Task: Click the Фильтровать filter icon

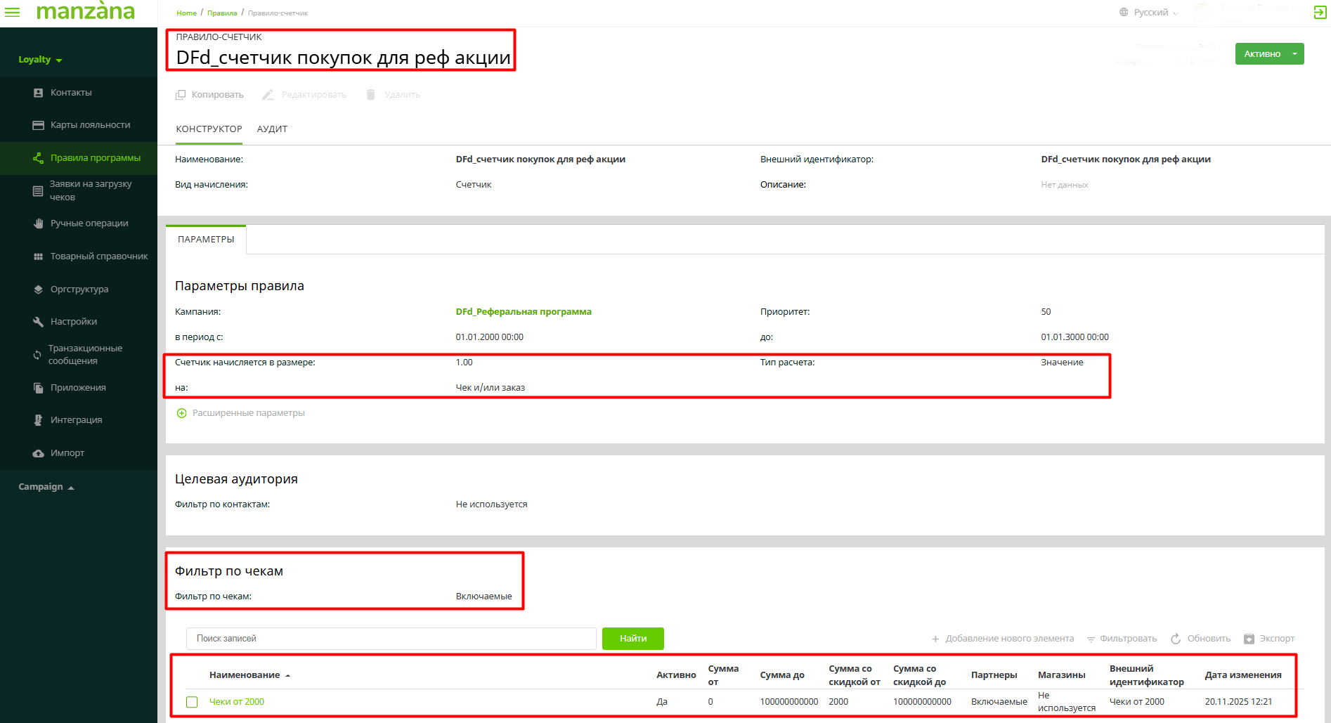Action: 1091,639
